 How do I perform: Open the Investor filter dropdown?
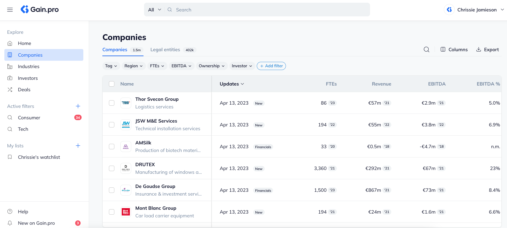242,66
